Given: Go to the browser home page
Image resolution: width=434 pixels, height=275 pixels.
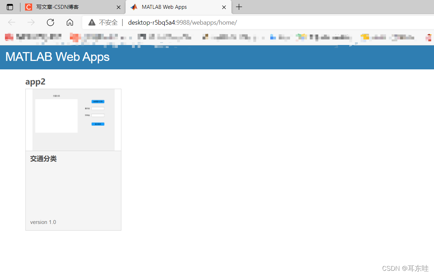Looking at the screenshot, I should pos(70,23).
